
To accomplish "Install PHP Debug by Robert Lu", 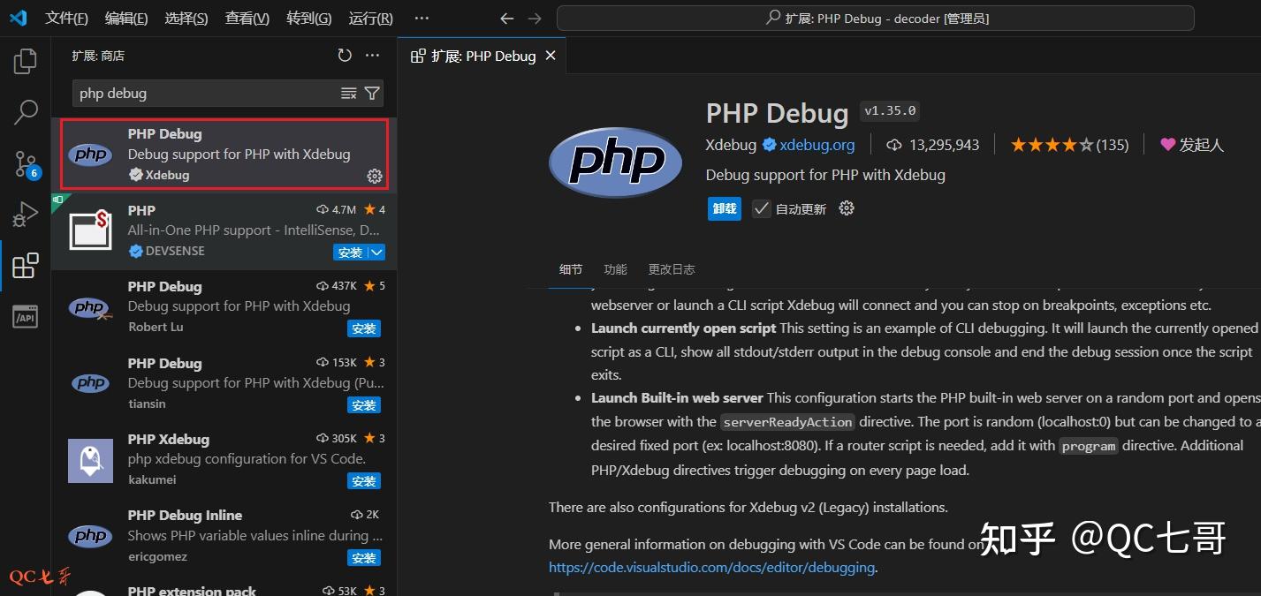I will click(364, 328).
